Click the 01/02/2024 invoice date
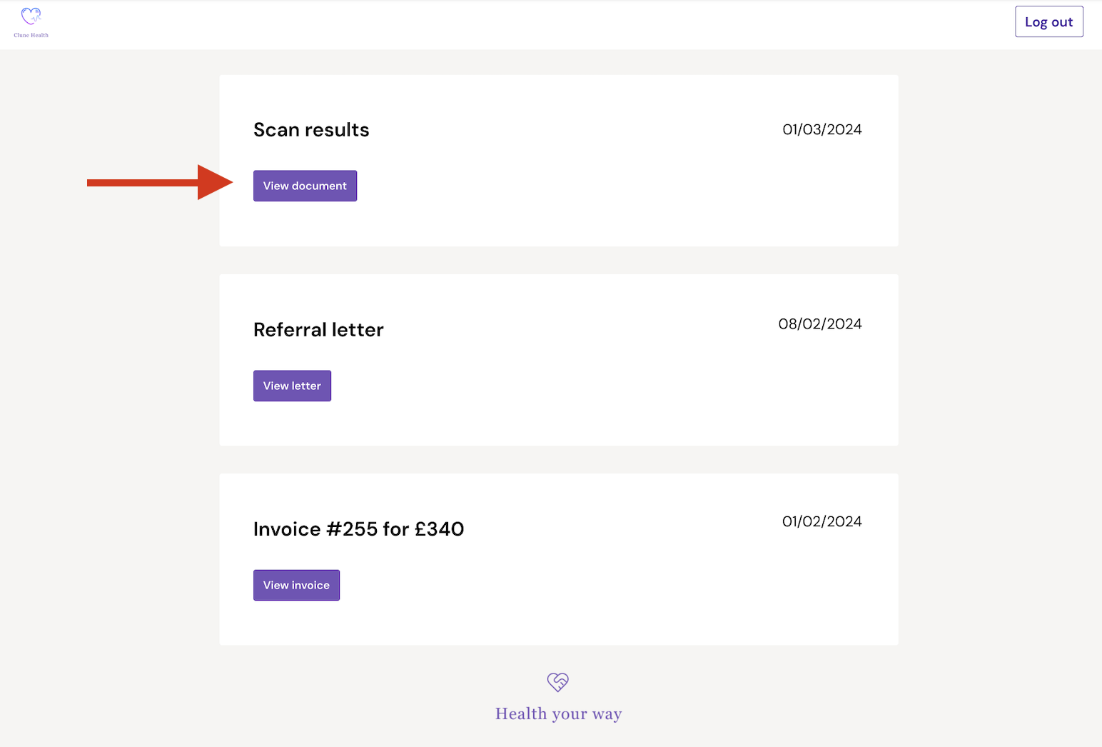This screenshot has width=1102, height=747. pyautogui.click(x=822, y=521)
